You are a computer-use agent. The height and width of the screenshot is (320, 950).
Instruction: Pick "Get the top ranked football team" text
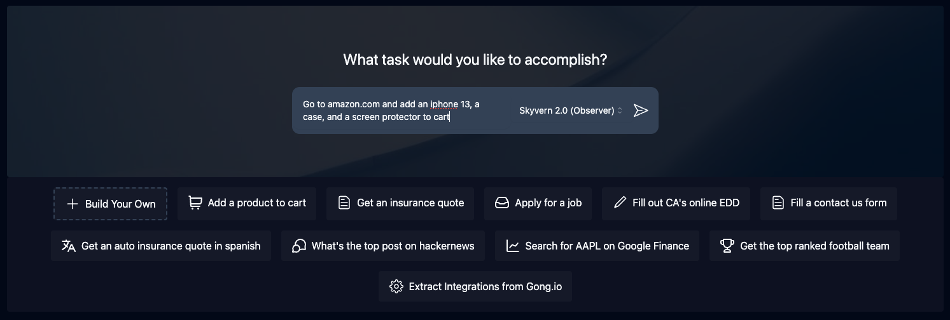click(x=814, y=246)
